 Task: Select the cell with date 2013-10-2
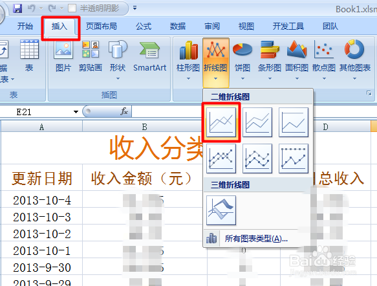pyautogui.click(x=42, y=234)
